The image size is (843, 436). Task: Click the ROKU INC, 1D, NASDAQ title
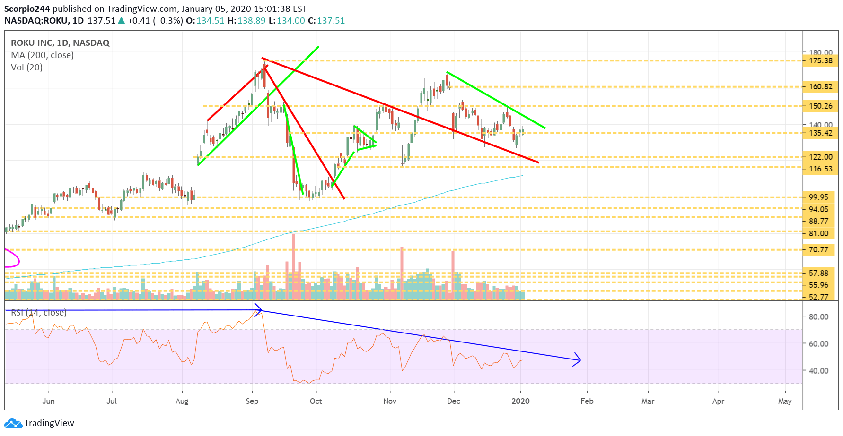pyautogui.click(x=60, y=43)
